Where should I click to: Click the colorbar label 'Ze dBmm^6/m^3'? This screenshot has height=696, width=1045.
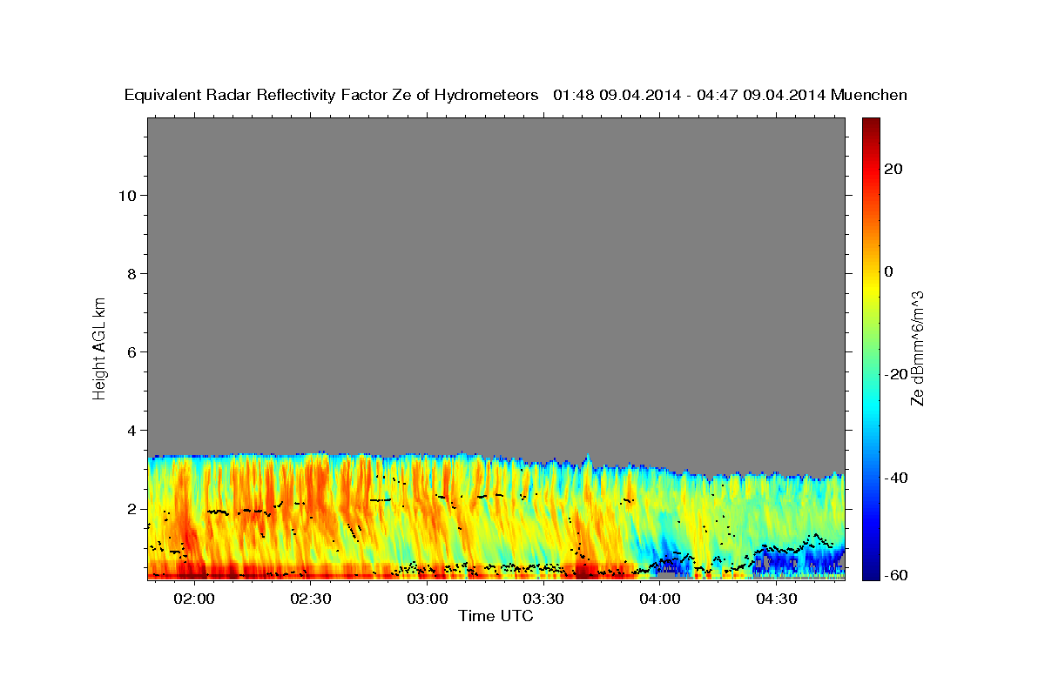coord(917,348)
